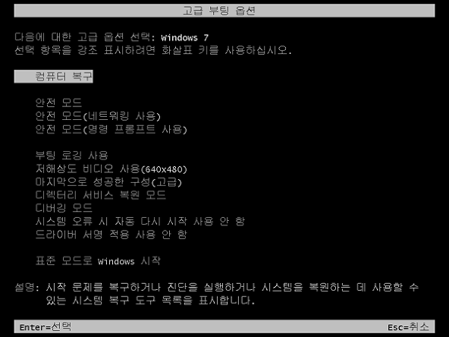The image size is (449, 337).
Task: Select the highlighted 컴퓨터 복구 option
Action: tap(54, 77)
